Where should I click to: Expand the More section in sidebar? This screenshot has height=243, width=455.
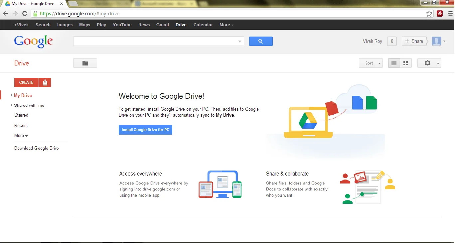(x=21, y=136)
